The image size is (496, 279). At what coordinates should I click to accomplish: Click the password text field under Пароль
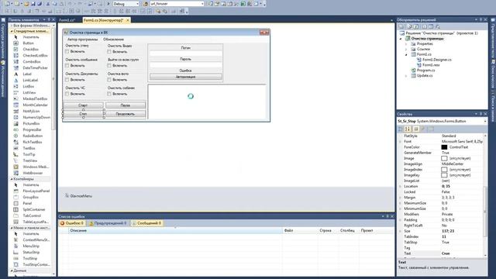[x=186, y=64]
